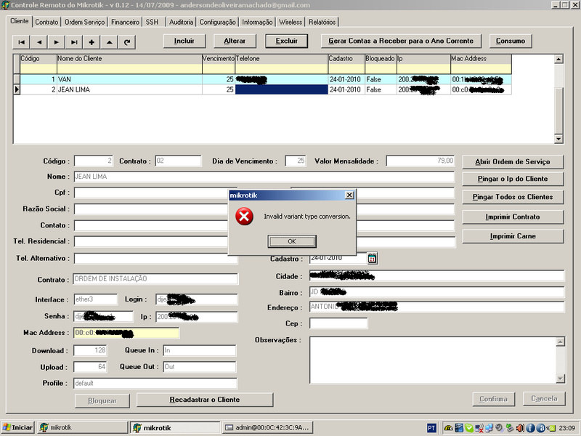Screen dimensions: 581x436
Task: Click the safely remove hardware tray icon
Action: click(x=510, y=428)
